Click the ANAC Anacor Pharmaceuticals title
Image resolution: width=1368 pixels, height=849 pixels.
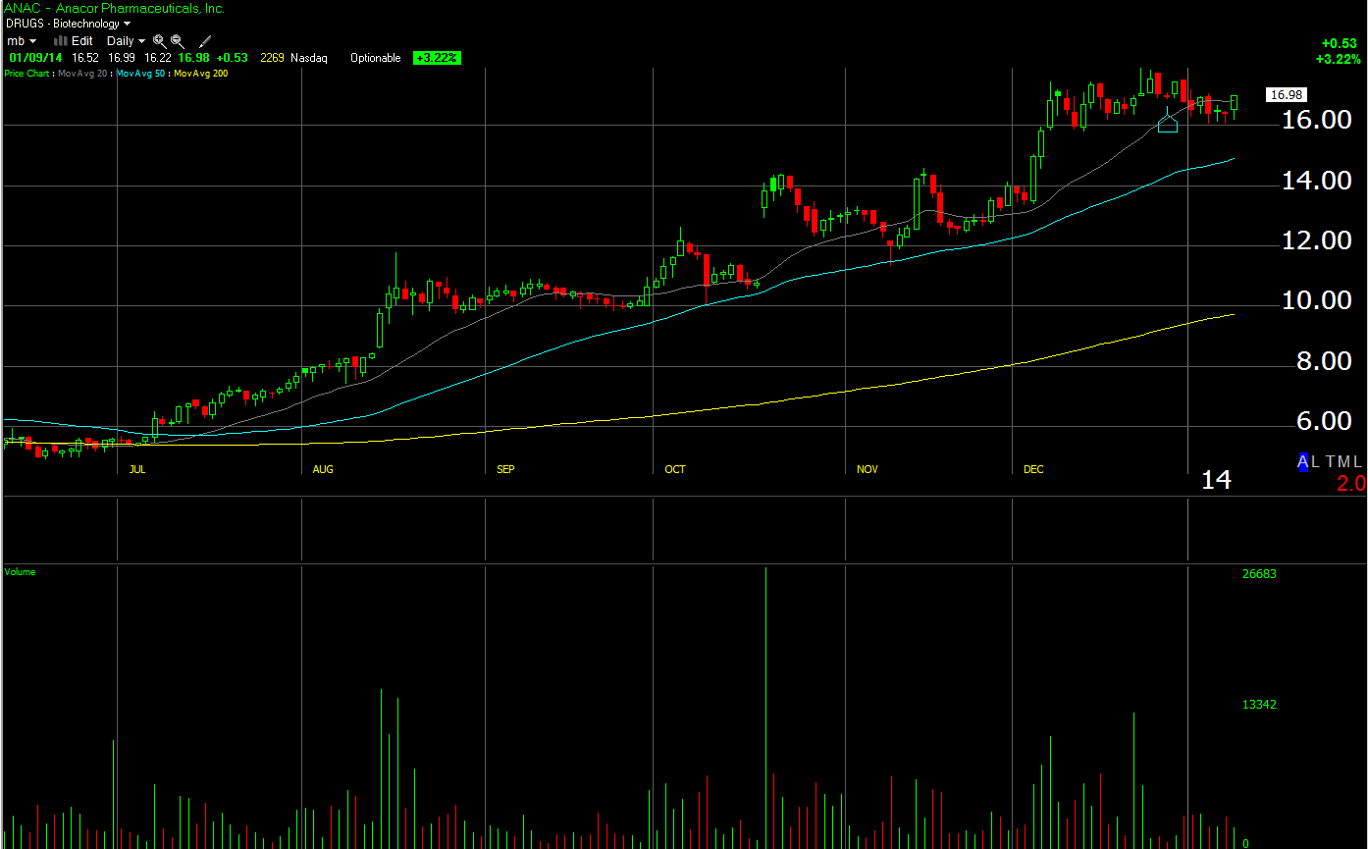pos(114,8)
